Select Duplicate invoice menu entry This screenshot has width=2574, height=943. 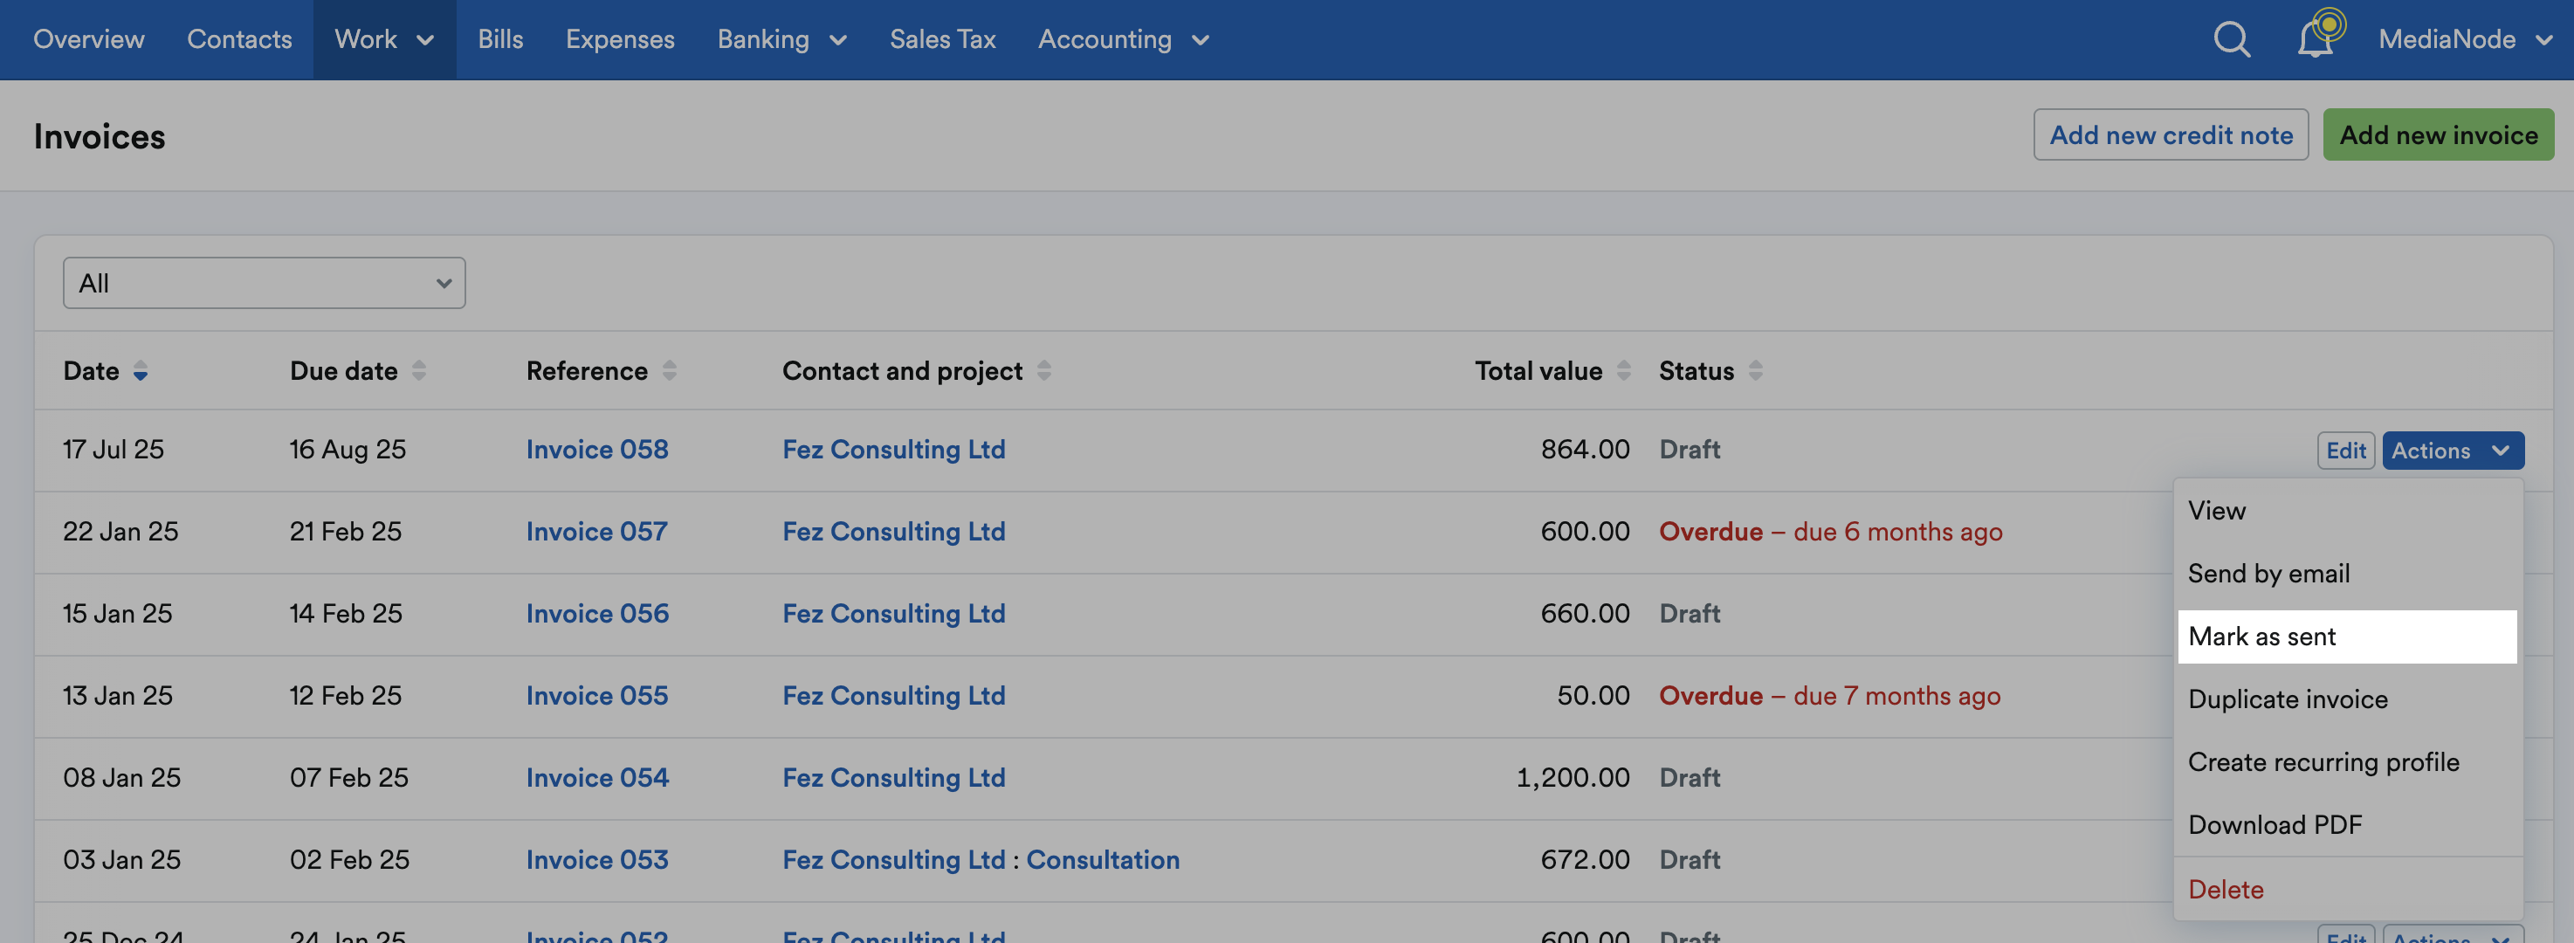[x=2288, y=699]
